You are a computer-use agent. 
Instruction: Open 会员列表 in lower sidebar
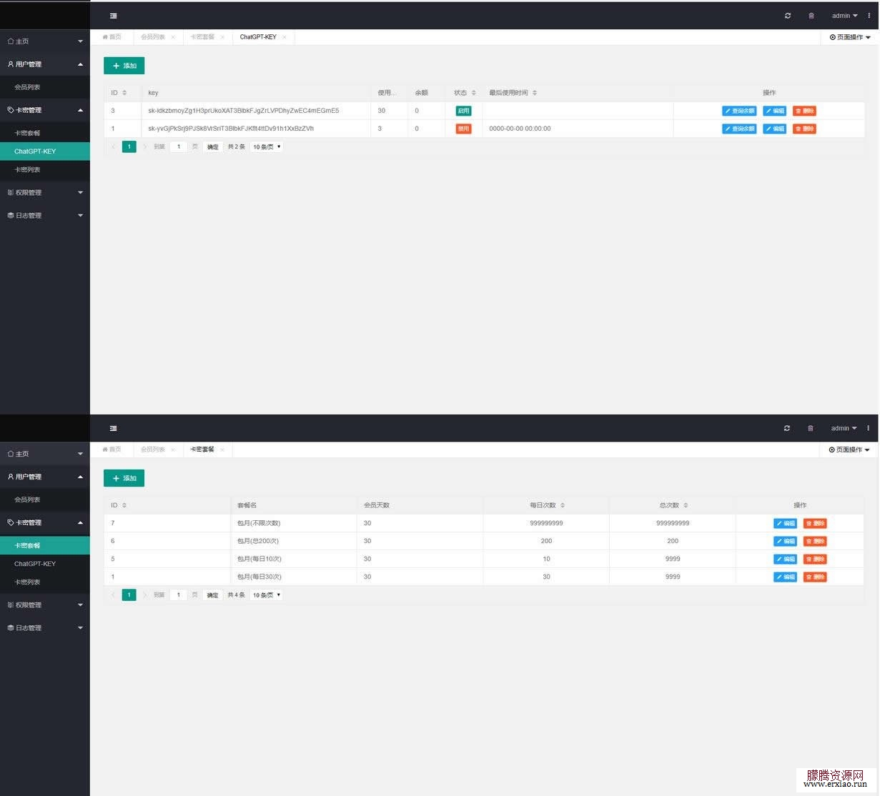point(45,499)
